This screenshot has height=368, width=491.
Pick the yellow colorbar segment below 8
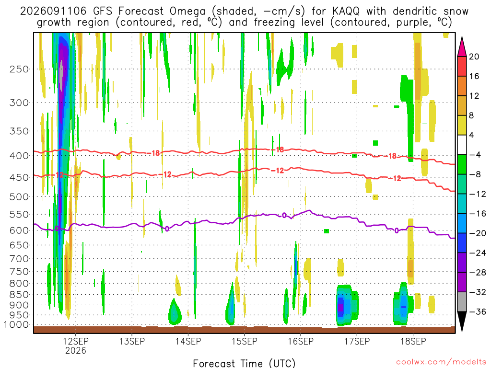coord(462,125)
